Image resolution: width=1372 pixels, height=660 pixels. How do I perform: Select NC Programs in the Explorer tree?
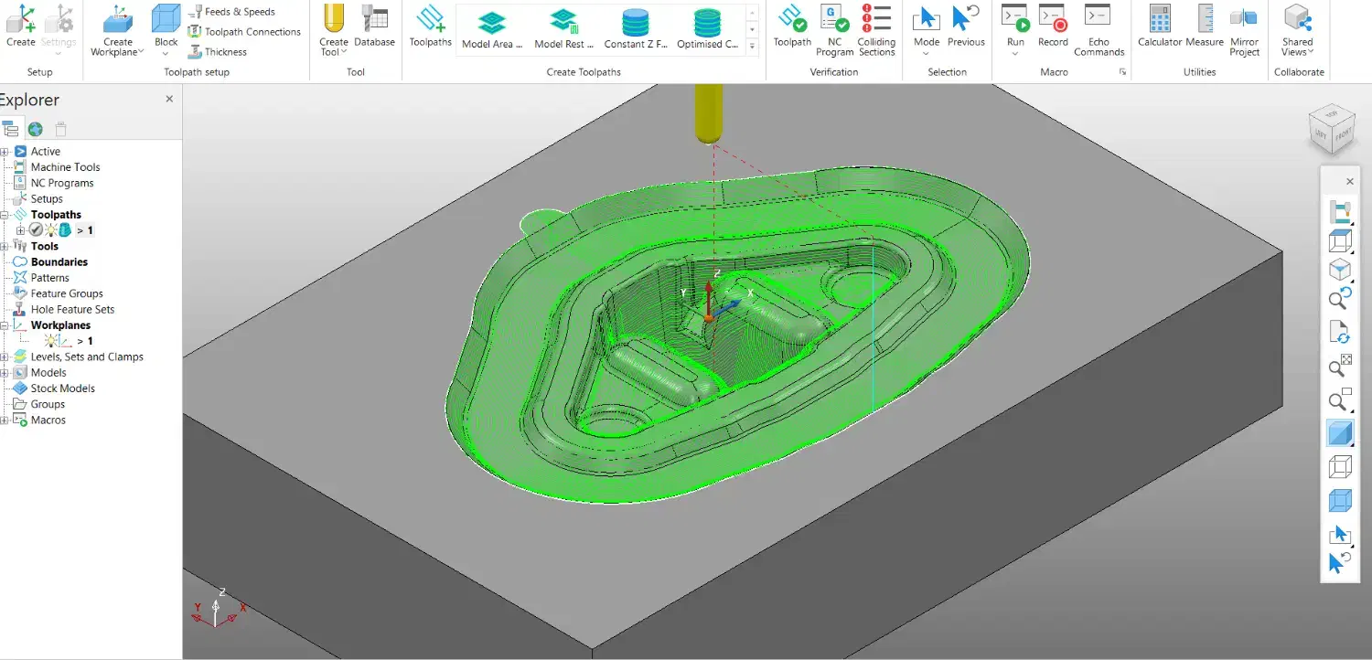pyautogui.click(x=61, y=183)
